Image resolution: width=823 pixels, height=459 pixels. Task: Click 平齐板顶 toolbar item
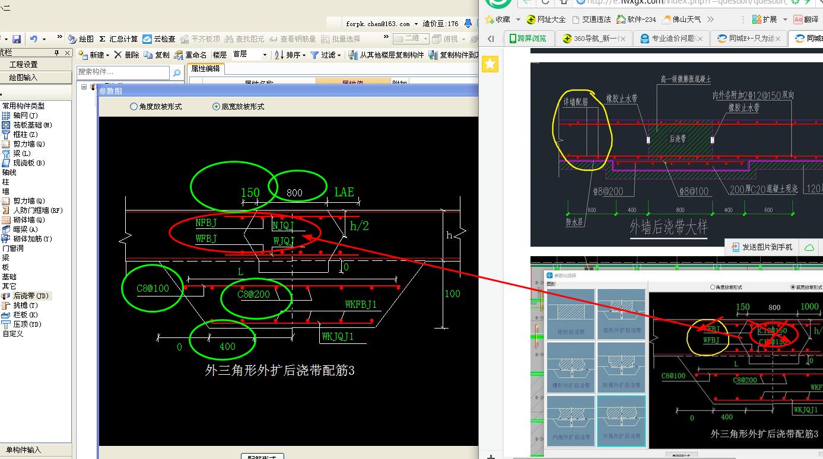[x=200, y=39]
